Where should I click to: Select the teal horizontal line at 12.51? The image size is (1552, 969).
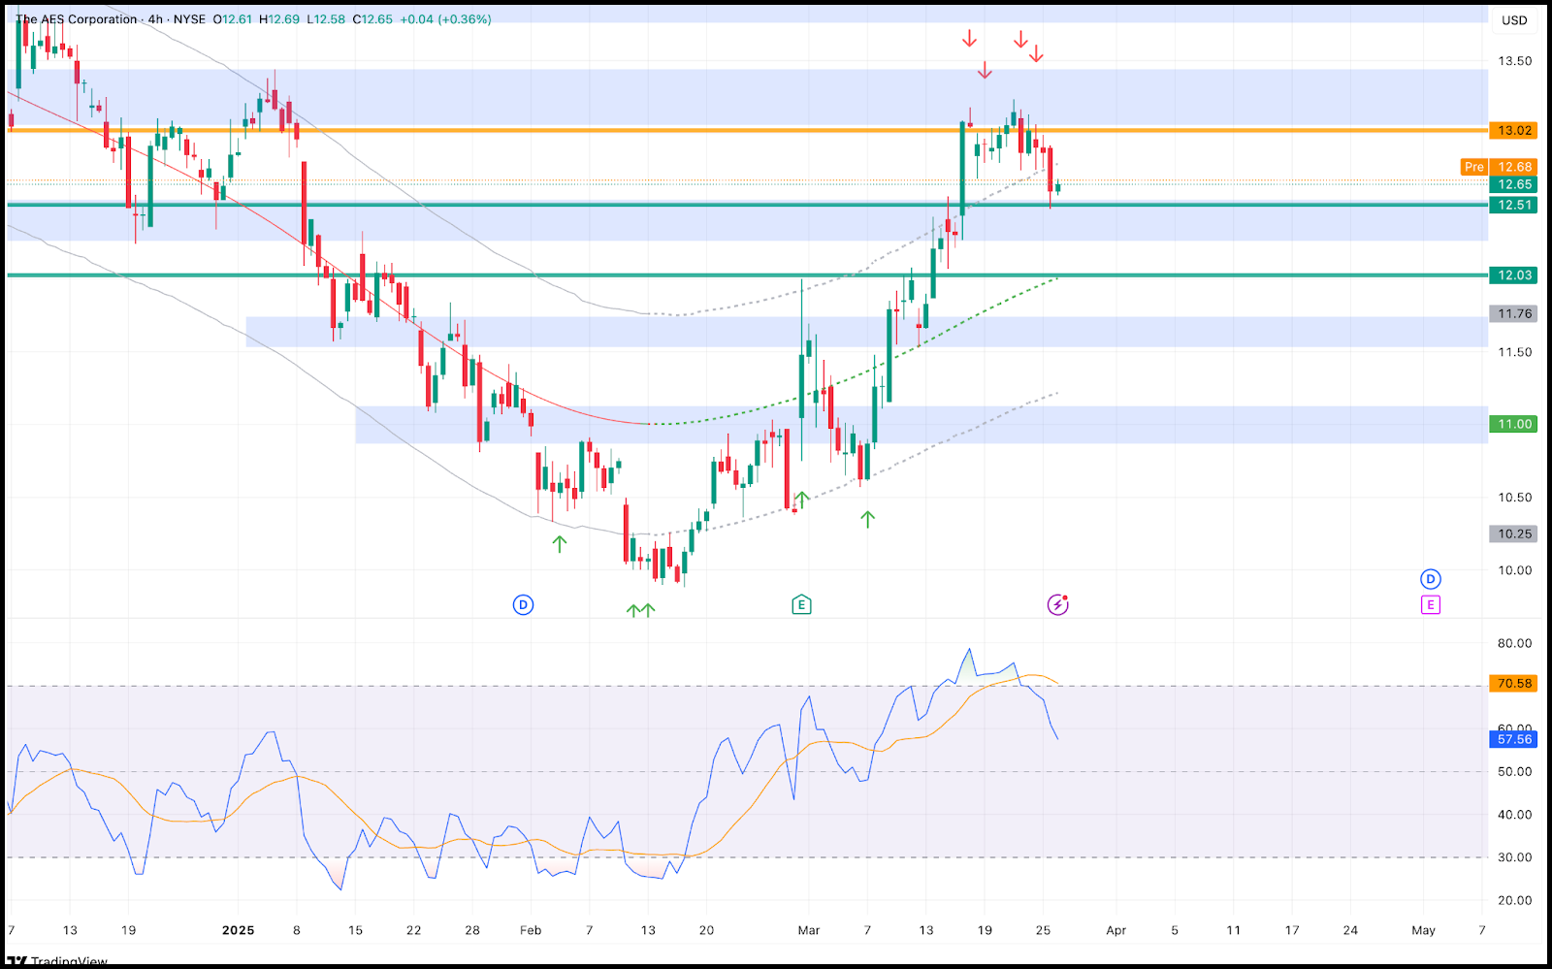coord(747,205)
